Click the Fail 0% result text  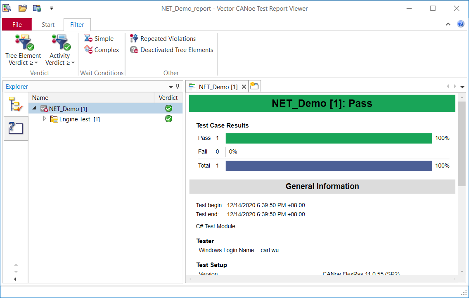click(x=233, y=152)
